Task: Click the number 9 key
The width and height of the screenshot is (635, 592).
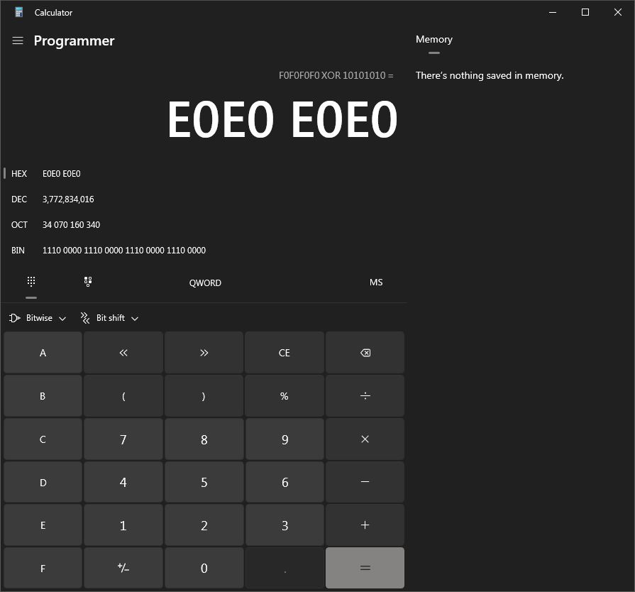Action: [285, 439]
